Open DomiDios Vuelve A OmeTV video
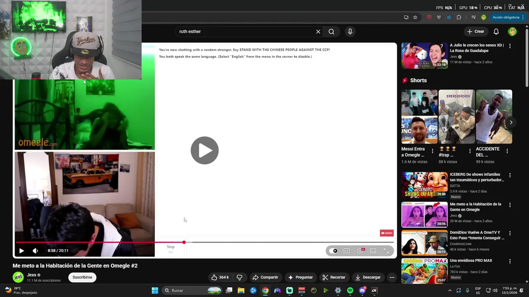This screenshot has height=297, width=529. coord(424,243)
